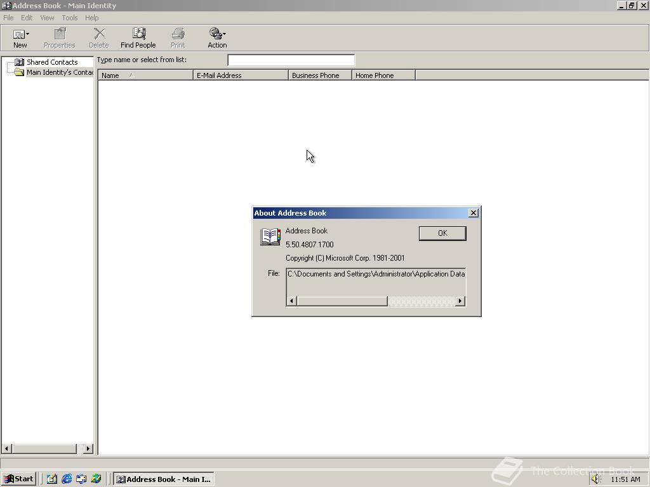
Task: Select the Shared Contacts folder
Action: tap(52, 62)
